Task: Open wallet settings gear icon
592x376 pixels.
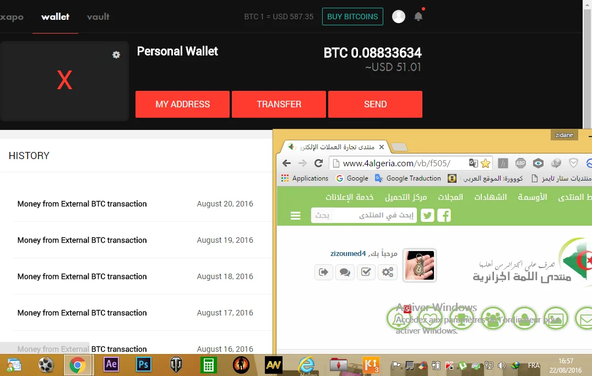Action: pyautogui.click(x=116, y=55)
